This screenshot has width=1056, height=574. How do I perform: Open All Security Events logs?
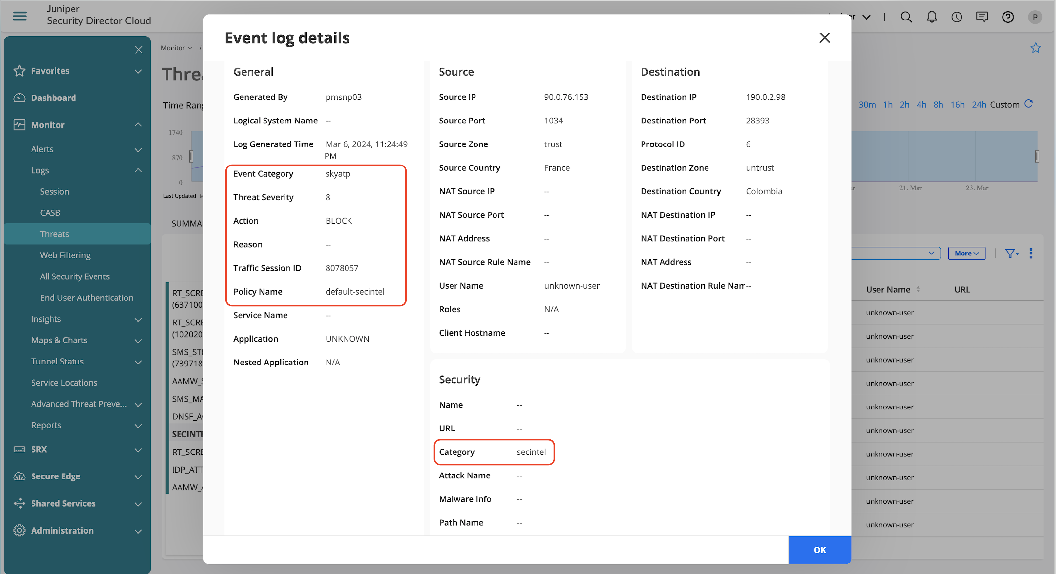tap(74, 276)
